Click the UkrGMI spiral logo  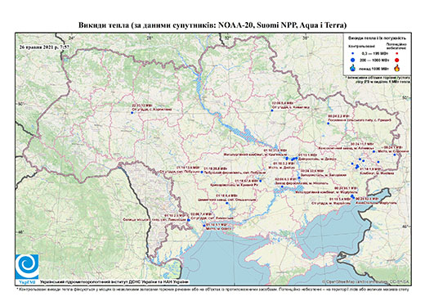27,267
